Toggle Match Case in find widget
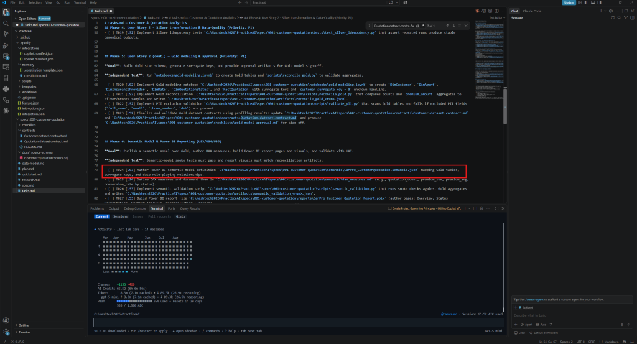The image size is (637, 344). (412, 26)
